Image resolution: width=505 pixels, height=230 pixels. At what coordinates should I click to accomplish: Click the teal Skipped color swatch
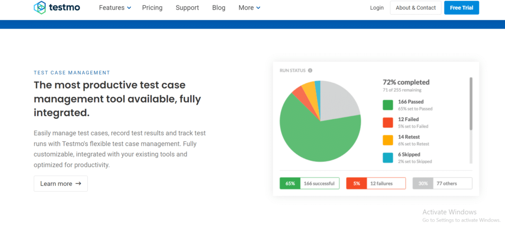(388, 158)
